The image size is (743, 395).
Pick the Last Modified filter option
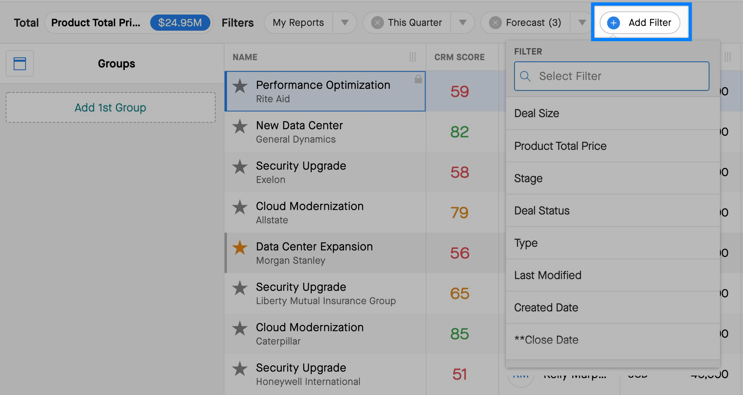(x=613, y=275)
